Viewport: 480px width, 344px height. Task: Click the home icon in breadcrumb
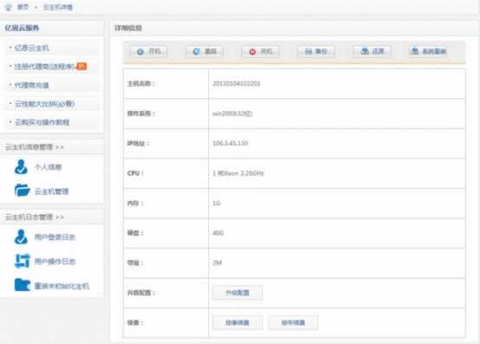pos(9,7)
